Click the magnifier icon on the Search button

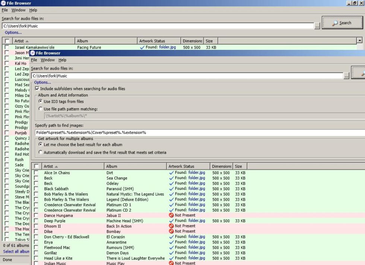pyautogui.click(x=334, y=23)
